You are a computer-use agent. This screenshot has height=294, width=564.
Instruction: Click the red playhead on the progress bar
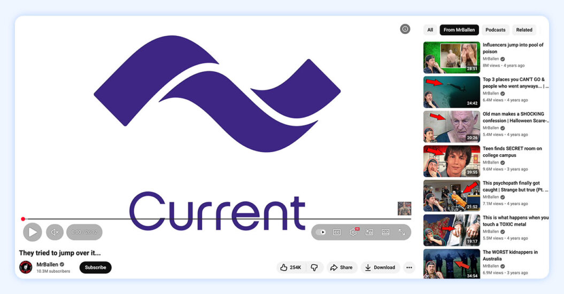click(x=23, y=219)
